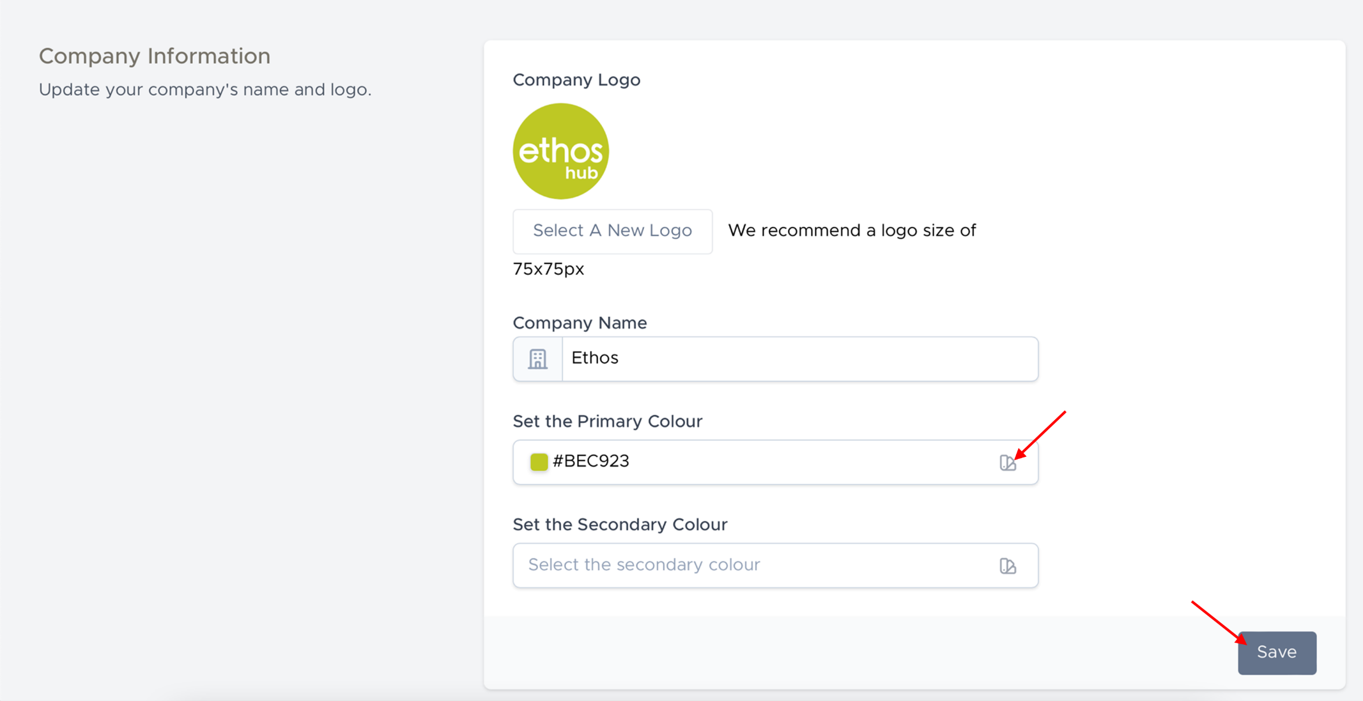Click the Ethos hub logo image
Viewport: 1363px width, 701px height.
click(560, 151)
